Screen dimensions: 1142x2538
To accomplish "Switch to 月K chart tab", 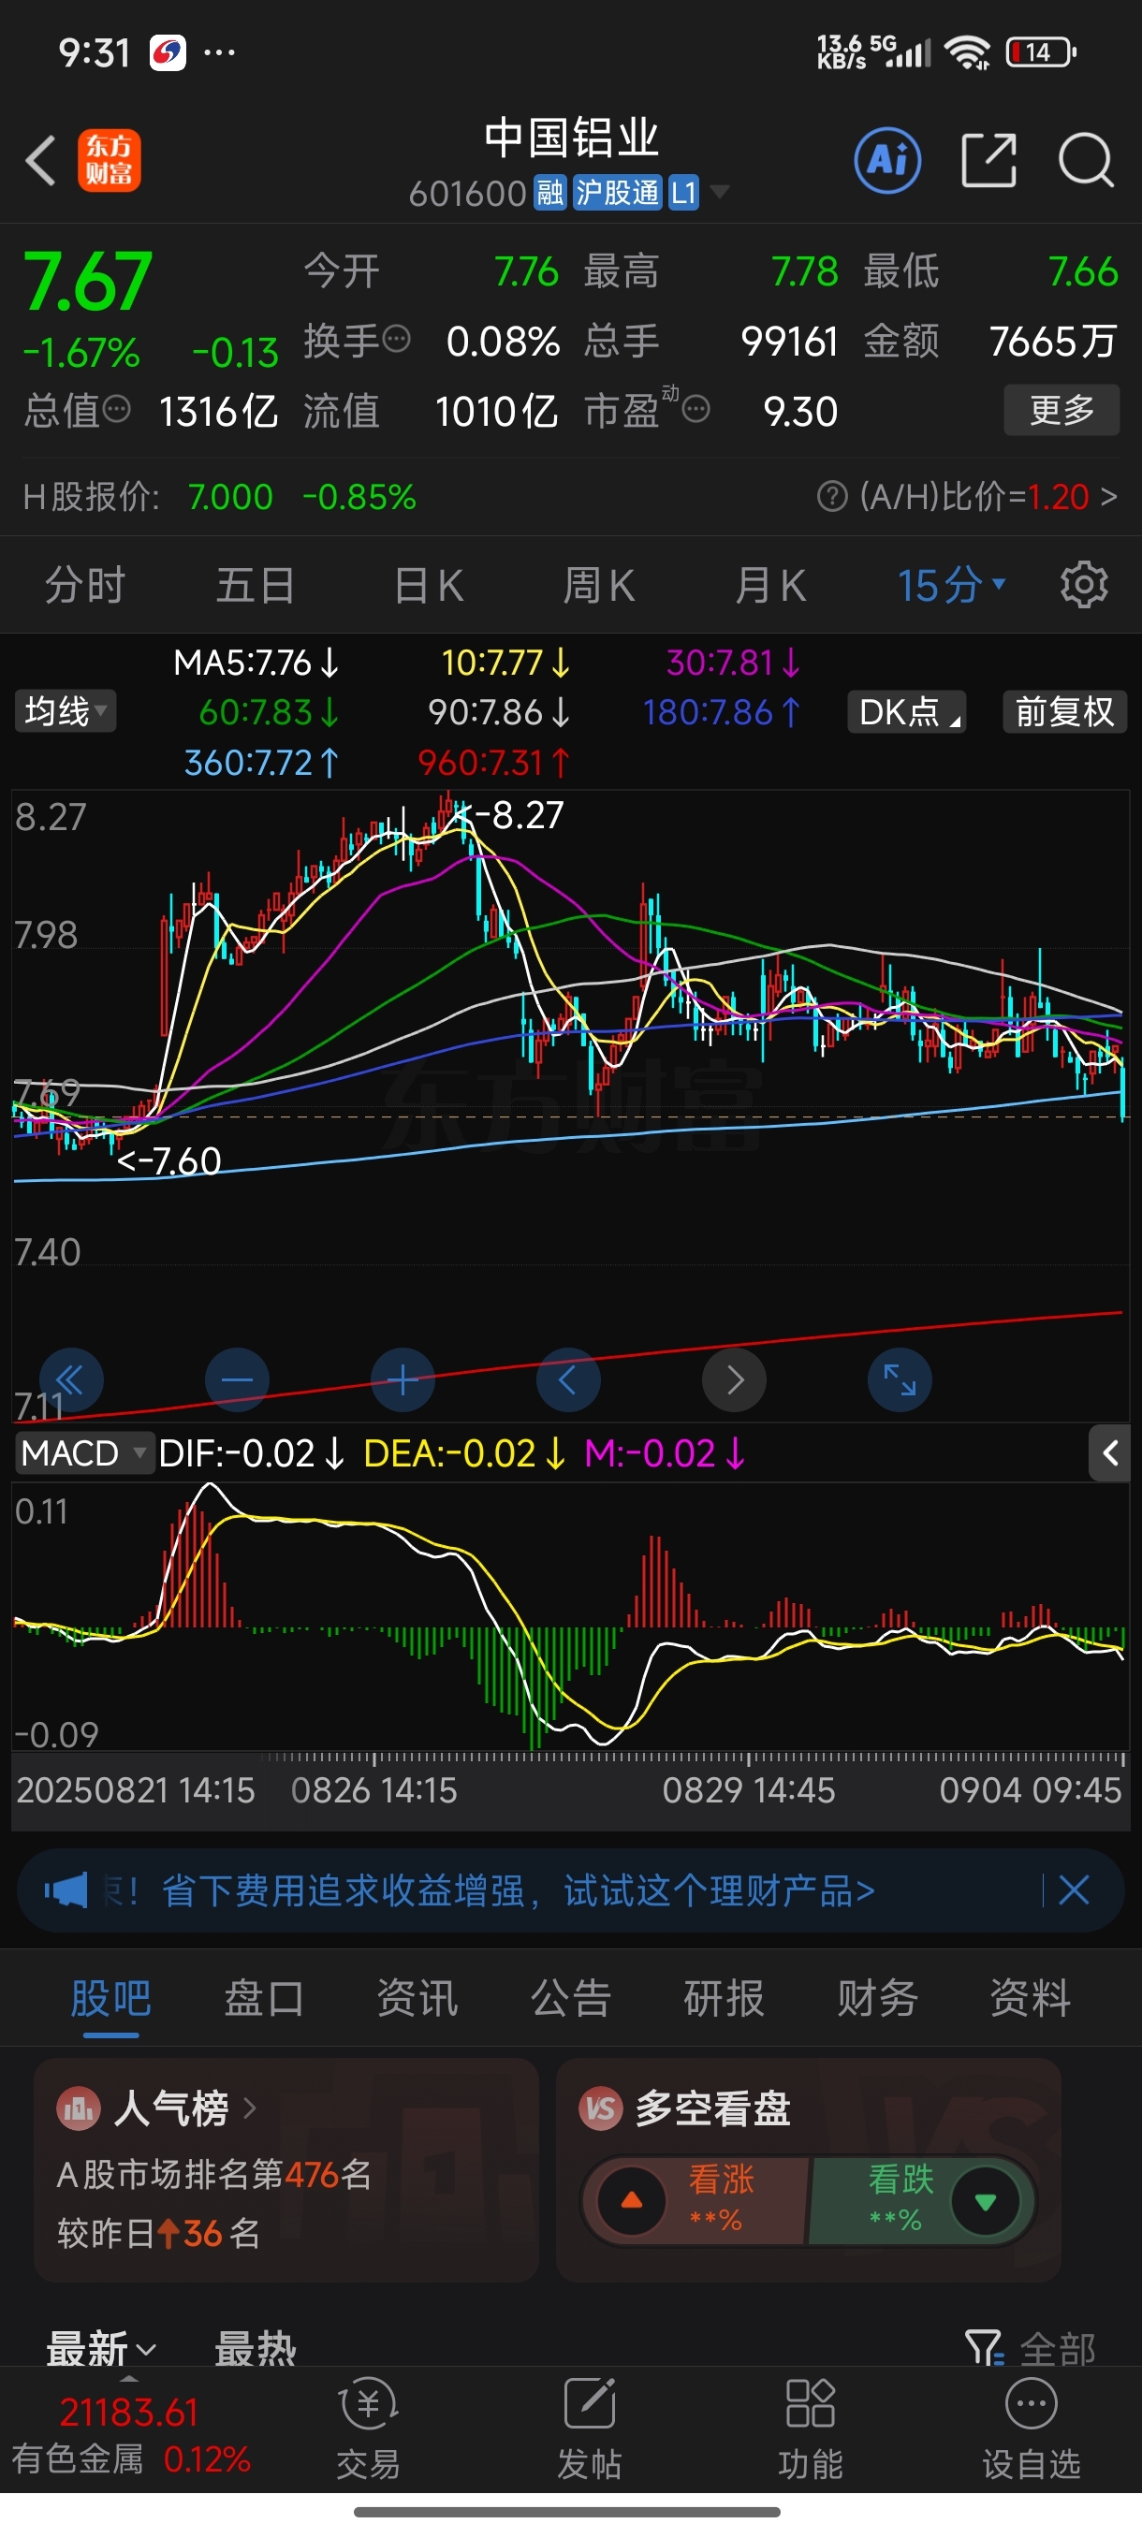I will pos(770,585).
